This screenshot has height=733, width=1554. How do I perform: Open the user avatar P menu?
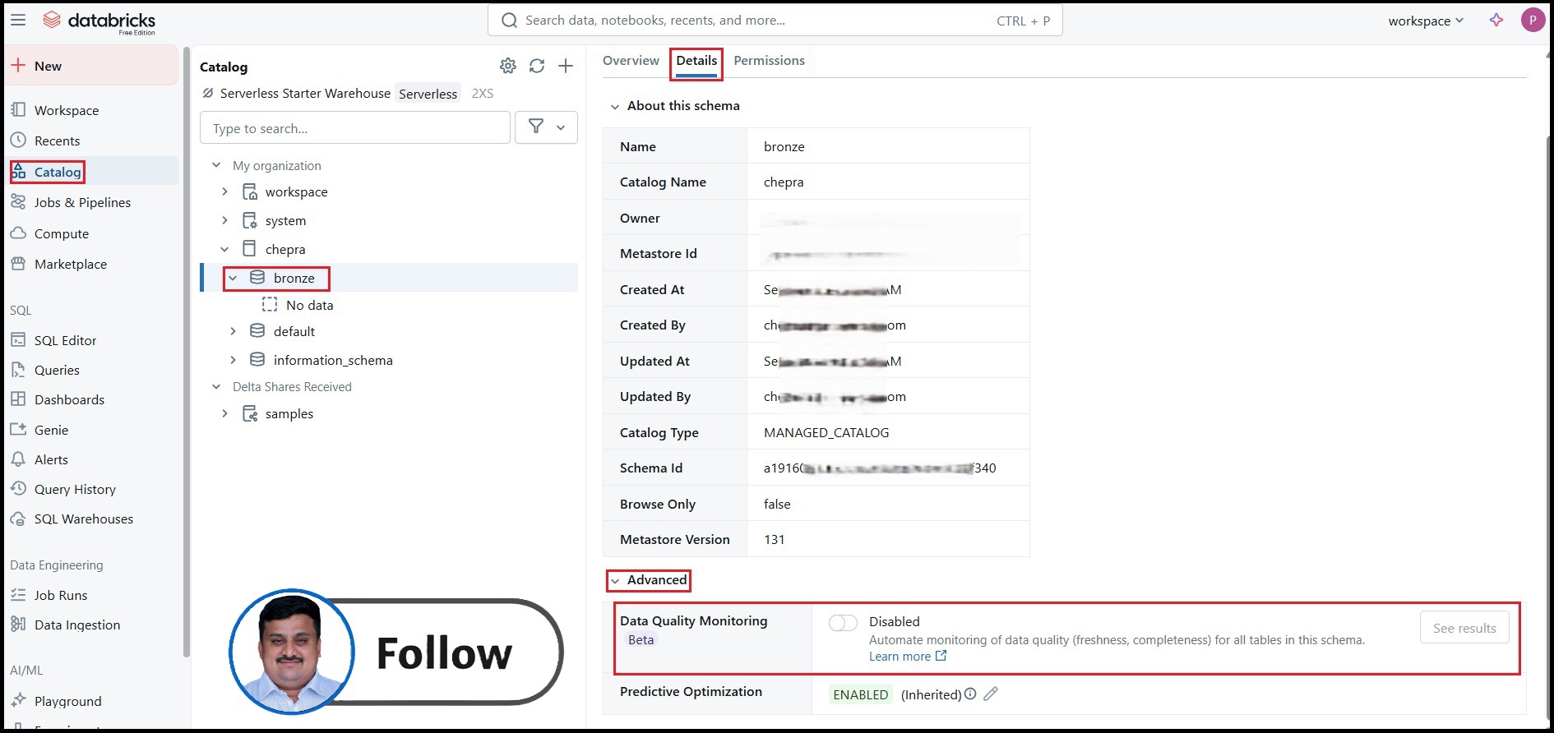click(x=1533, y=21)
